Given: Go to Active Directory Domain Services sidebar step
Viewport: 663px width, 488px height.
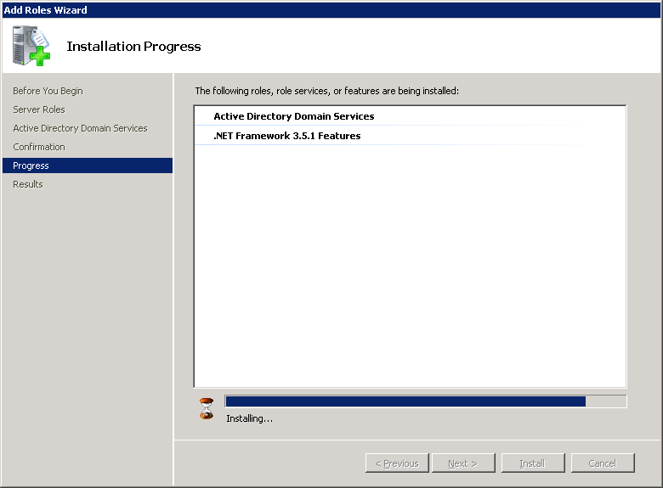Looking at the screenshot, I should point(80,128).
